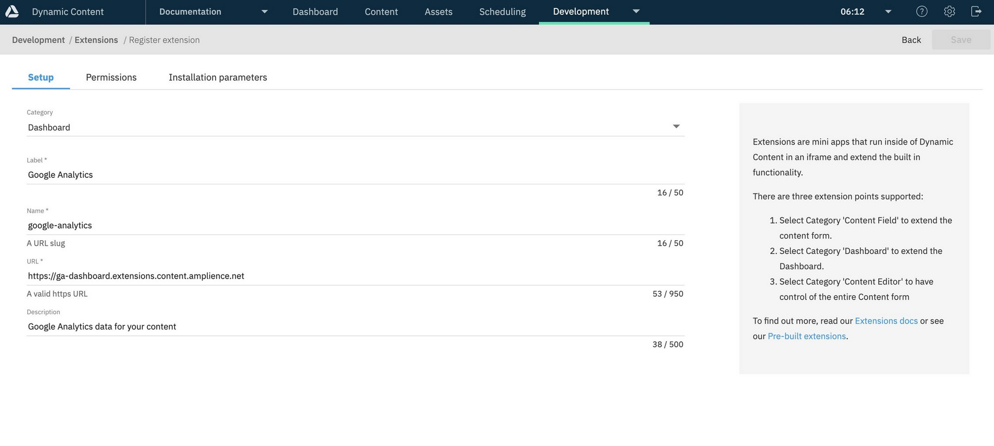Viewport: 994px width, 446px height.
Task: Open the Category Dashboard dropdown
Action: click(x=355, y=127)
